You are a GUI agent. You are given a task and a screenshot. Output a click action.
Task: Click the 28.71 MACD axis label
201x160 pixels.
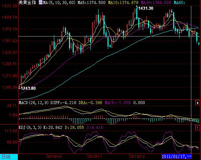[x=12, y=106]
